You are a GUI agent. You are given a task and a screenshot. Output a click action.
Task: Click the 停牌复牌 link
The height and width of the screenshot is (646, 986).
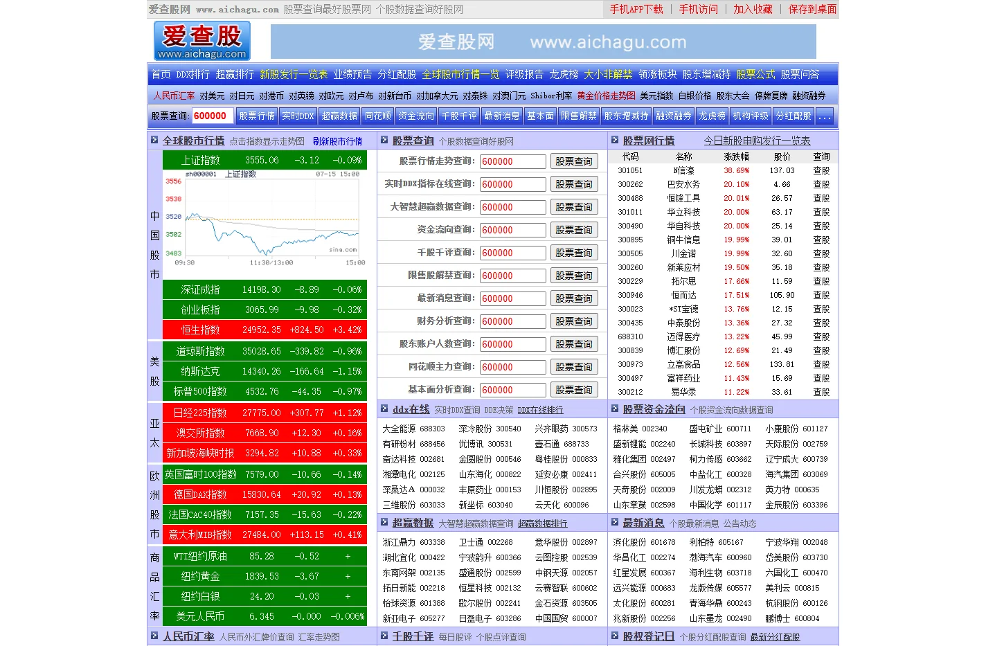pos(771,96)
